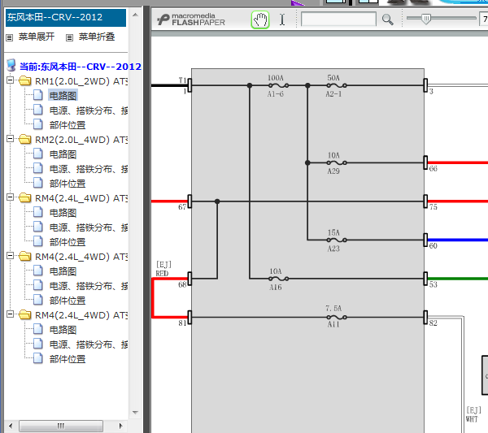This screenshot has height=433, width=488.
Task: Select the text selection I-beam tool
Action: pos(282,19)
